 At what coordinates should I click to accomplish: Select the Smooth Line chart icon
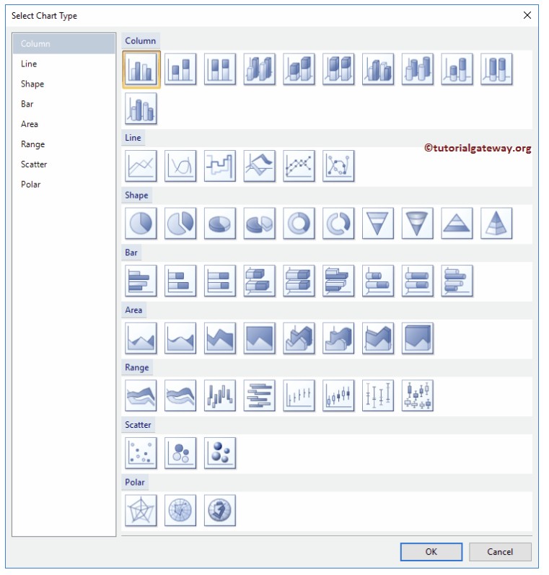tap(180, 166)
